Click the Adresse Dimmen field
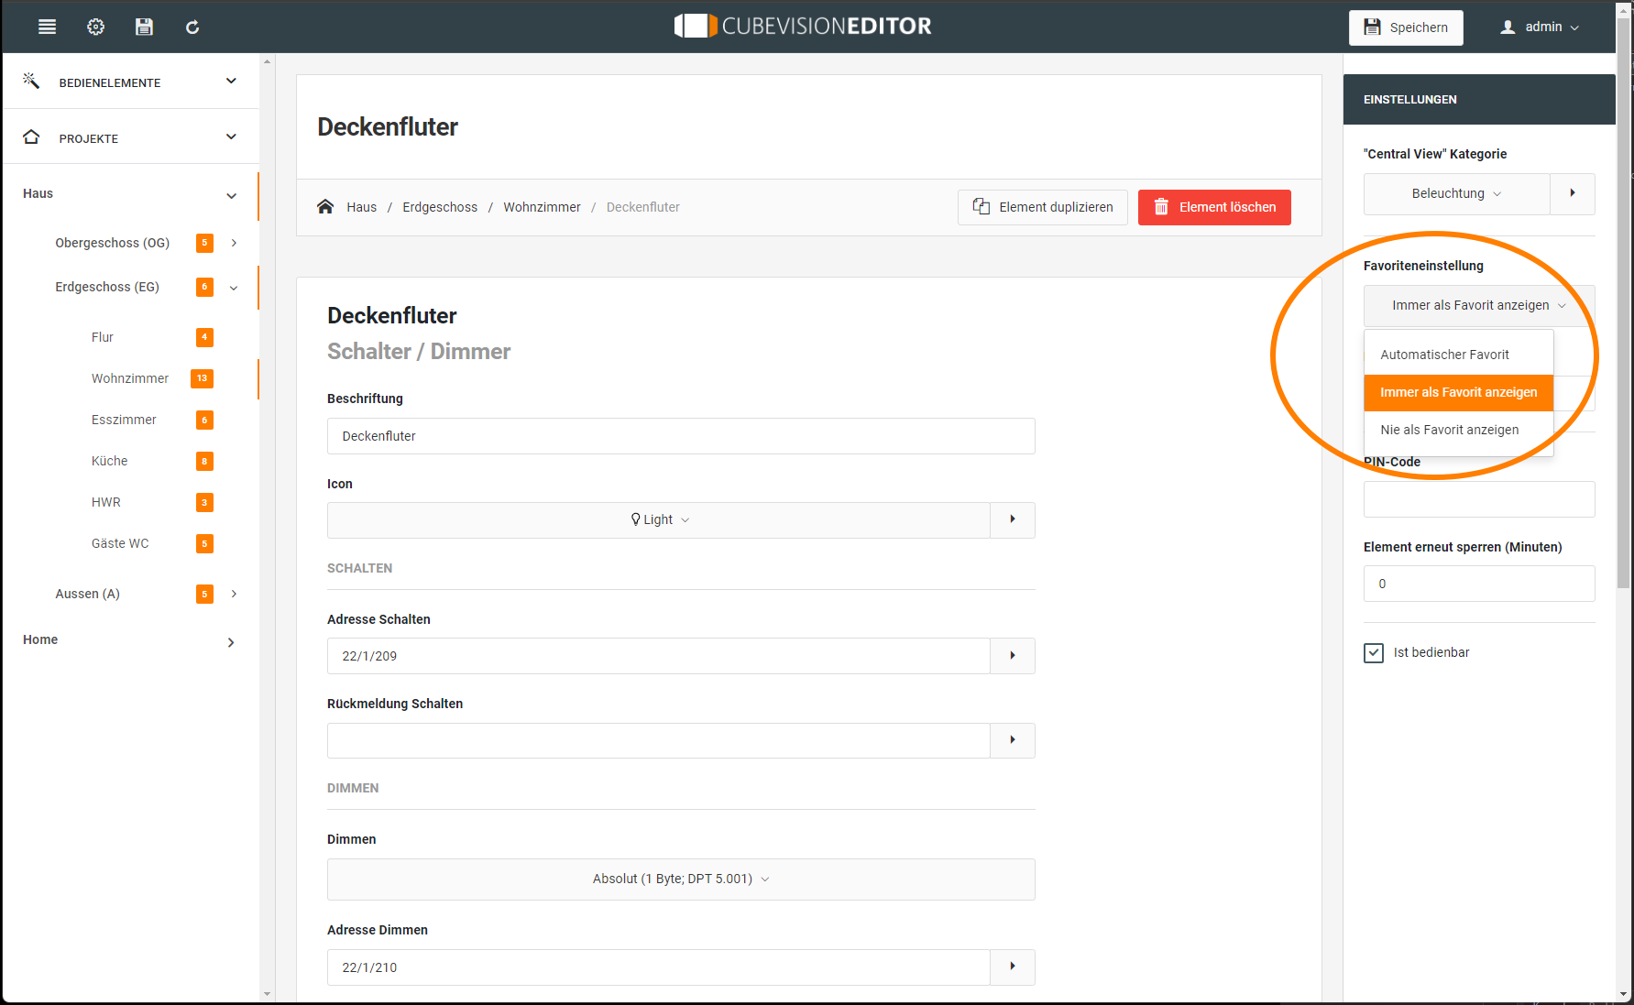 (659, 967)
